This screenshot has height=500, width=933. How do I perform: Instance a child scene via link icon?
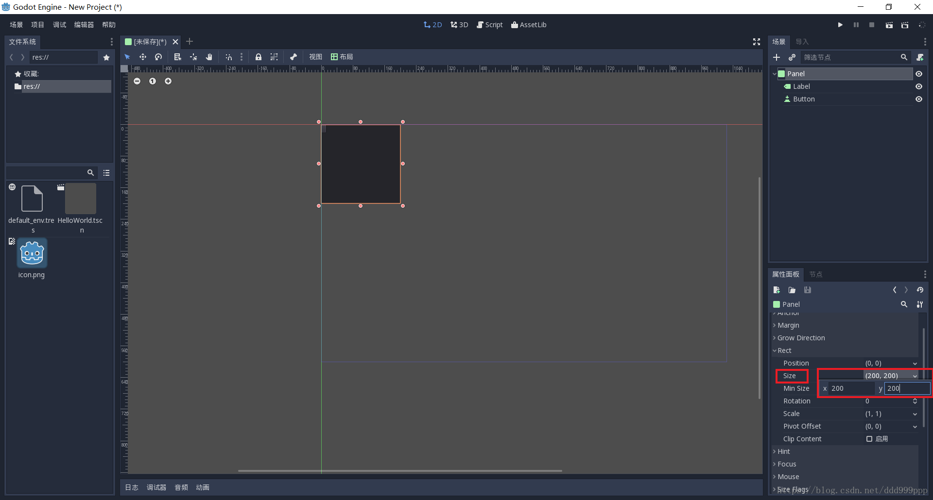click(792, 57)
